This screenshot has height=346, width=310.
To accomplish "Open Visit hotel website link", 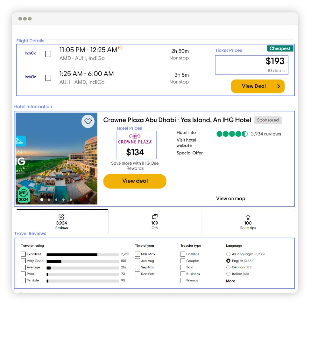I will click(x=187, y=143).
